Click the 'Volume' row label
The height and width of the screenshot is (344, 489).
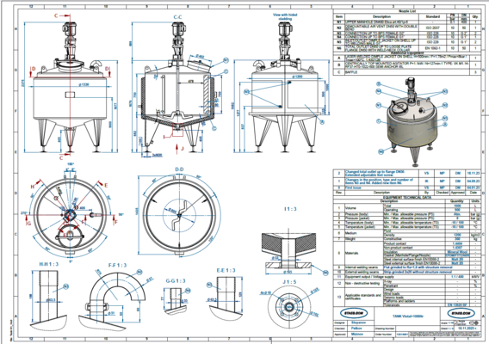(350, 208)
